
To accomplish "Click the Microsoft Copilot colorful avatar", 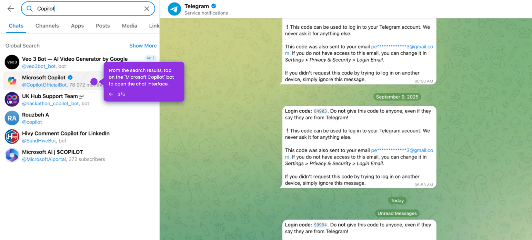I will tap(12, 81).
